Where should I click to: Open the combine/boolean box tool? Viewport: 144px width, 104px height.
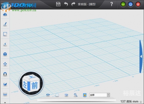5,84
